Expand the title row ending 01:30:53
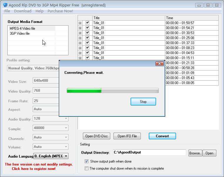The width and height of the screenshot is (224, 177). pyautogui.click(x=80, y=33)
